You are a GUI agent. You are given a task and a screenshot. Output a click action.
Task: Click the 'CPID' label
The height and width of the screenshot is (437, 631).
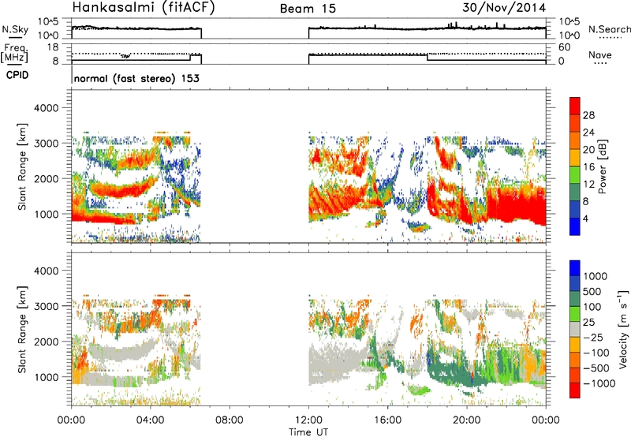(17, 75)
